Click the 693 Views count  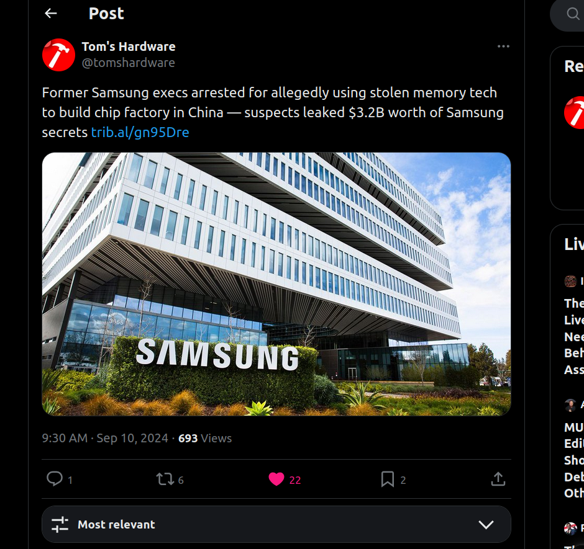pyautogui.click(x=205, y=438)
